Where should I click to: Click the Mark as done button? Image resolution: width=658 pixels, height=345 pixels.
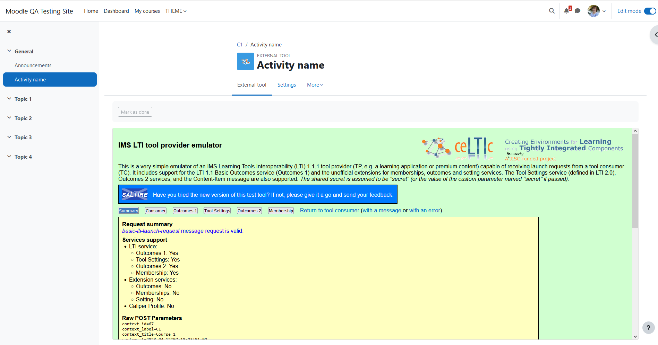tap(135, 112)
